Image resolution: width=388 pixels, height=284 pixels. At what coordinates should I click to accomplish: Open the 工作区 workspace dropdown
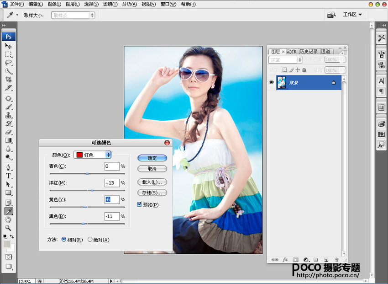352,15
